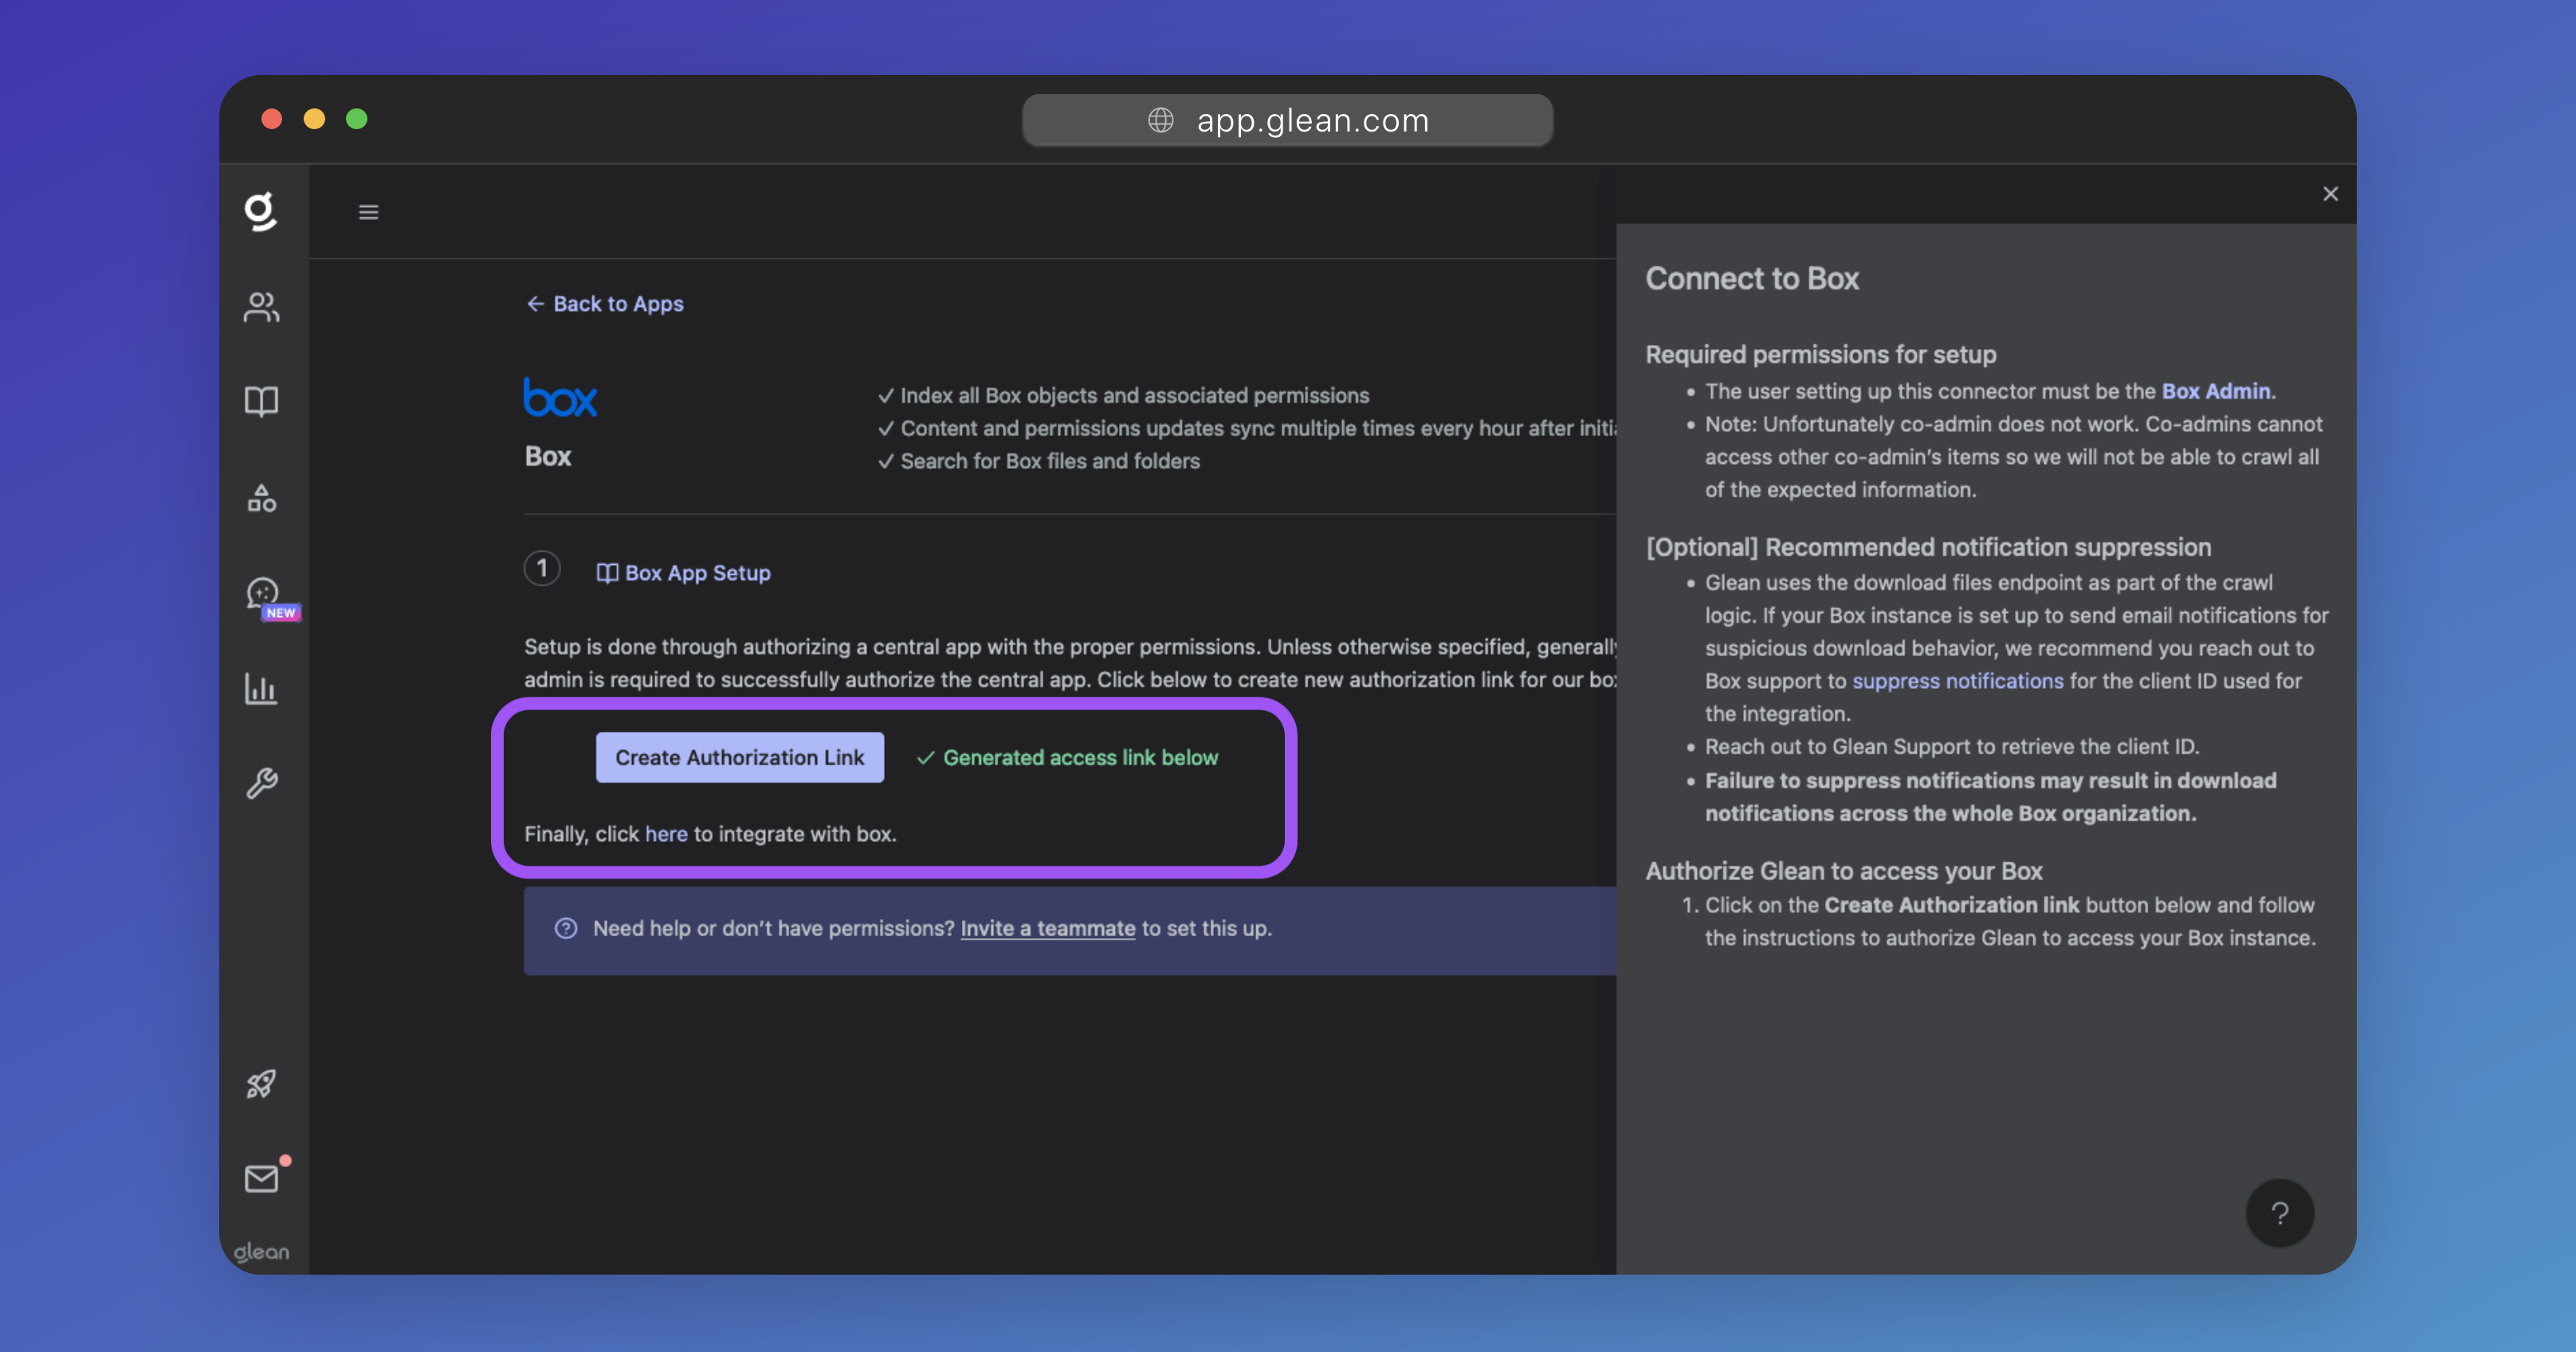2576x1352 pixels.
Task: Open the people icon in sidebar
Action: 261,306
